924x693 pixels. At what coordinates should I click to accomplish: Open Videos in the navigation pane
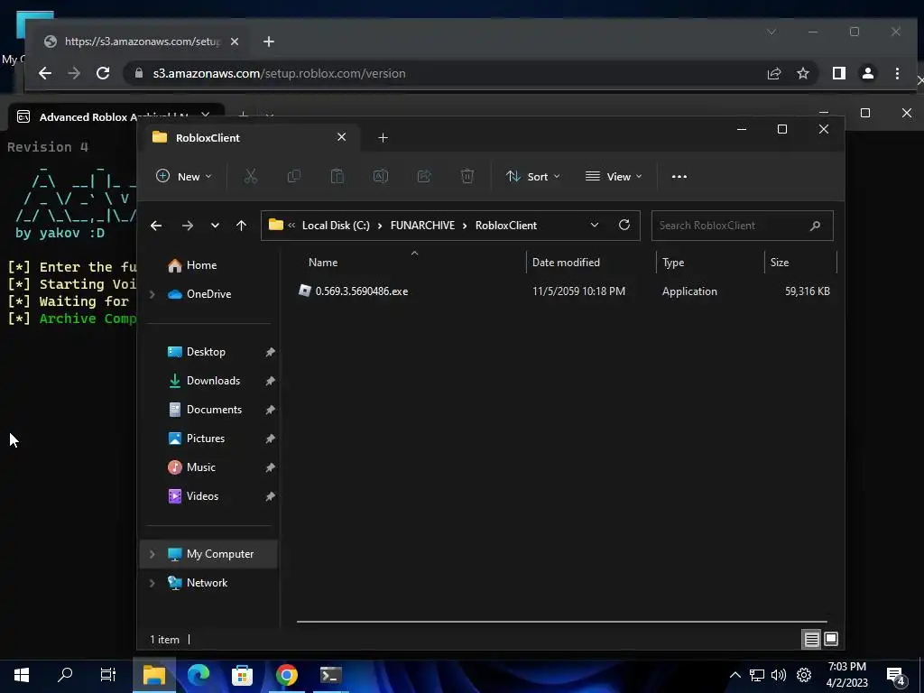coord(202,496)
